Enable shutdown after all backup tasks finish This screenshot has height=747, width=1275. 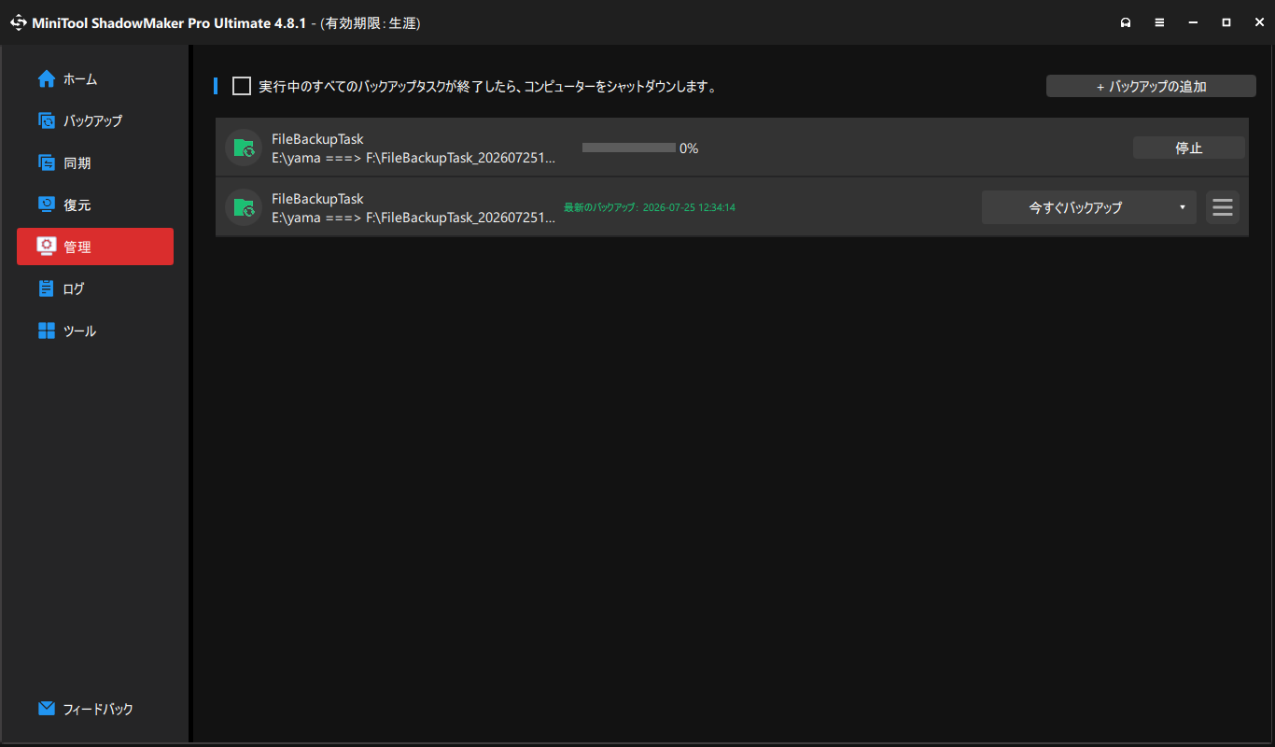(x=242, y=86)
